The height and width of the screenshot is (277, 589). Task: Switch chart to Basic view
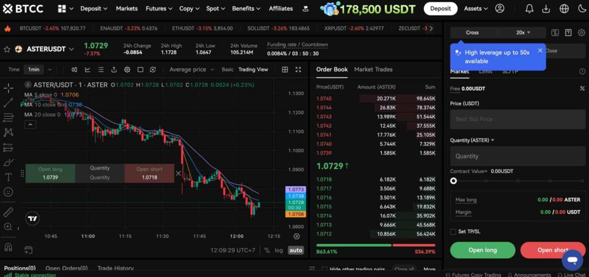pyautogui.click(x=228, y=70)
